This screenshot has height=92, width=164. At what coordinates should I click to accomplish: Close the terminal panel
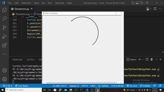pos(160,59)
